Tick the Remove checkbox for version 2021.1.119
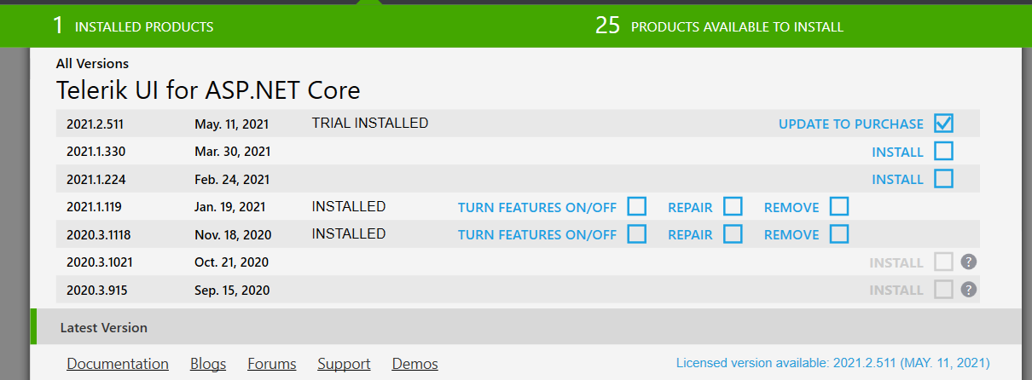Viewport: 1032px width, 380px height. point(839,206)
